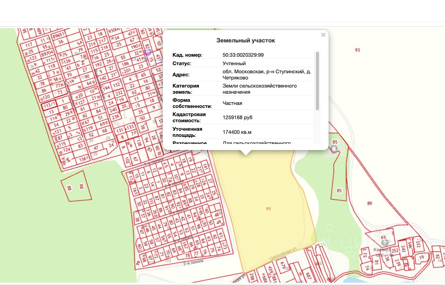The image size is (445, 285).
Task: Click the gray monument marker above parcel 85
Action: (x=334, y=148)
